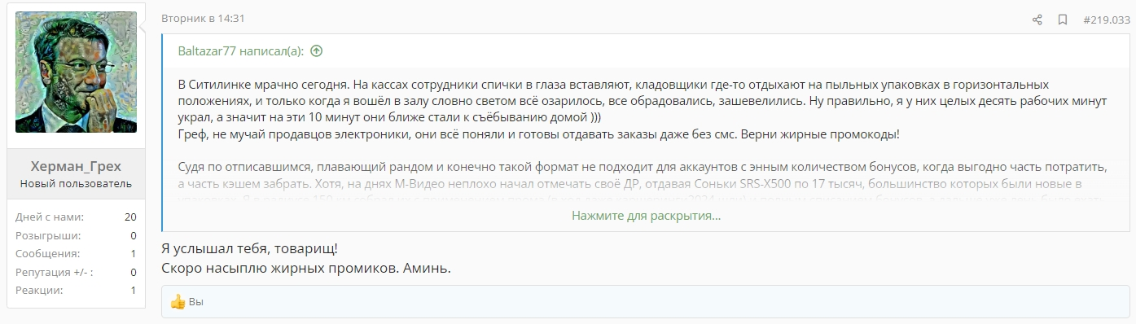Click the quoted line "Греф, не мучай продавцов электроники"
The image size is (1136, 324).
538,134
